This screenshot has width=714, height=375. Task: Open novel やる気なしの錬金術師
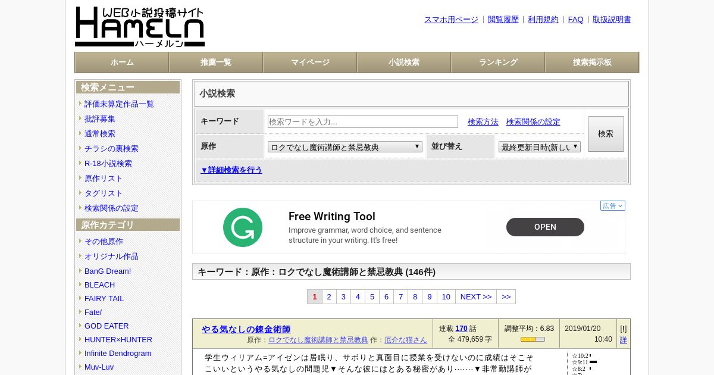click(x=246, y=329)
